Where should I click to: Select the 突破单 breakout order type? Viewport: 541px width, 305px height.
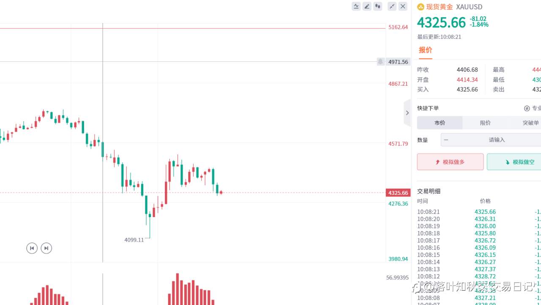(530, 123)
